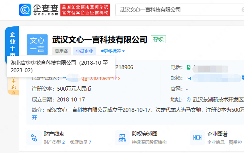Screen dimensions: 244x153
Task: Click the location pin icon next to 地址
Action: pyautogui.click(x=188, y=100)
